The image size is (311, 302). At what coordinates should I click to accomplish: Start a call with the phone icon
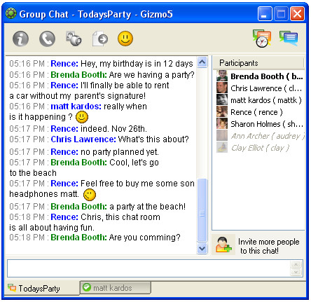pyautogui.click(x=47, y=39)
